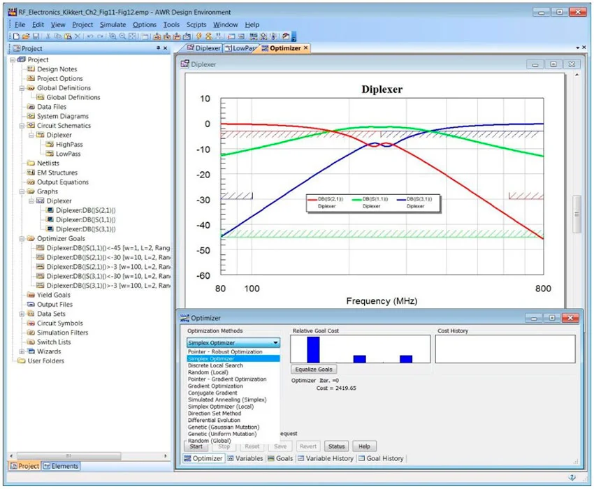
Task: Collapse the Optimizer Goals tree node
Action: click(x=22, y=239)
